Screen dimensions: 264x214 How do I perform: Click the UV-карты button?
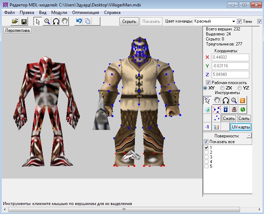(x=241, y=127)
